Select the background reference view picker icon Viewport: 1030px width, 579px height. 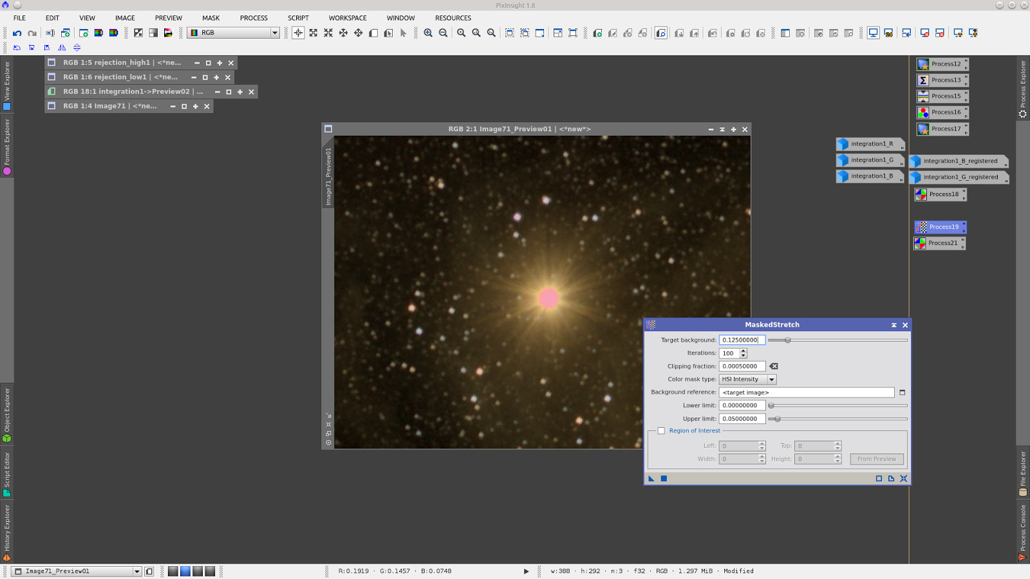click(x=902, y=392)
